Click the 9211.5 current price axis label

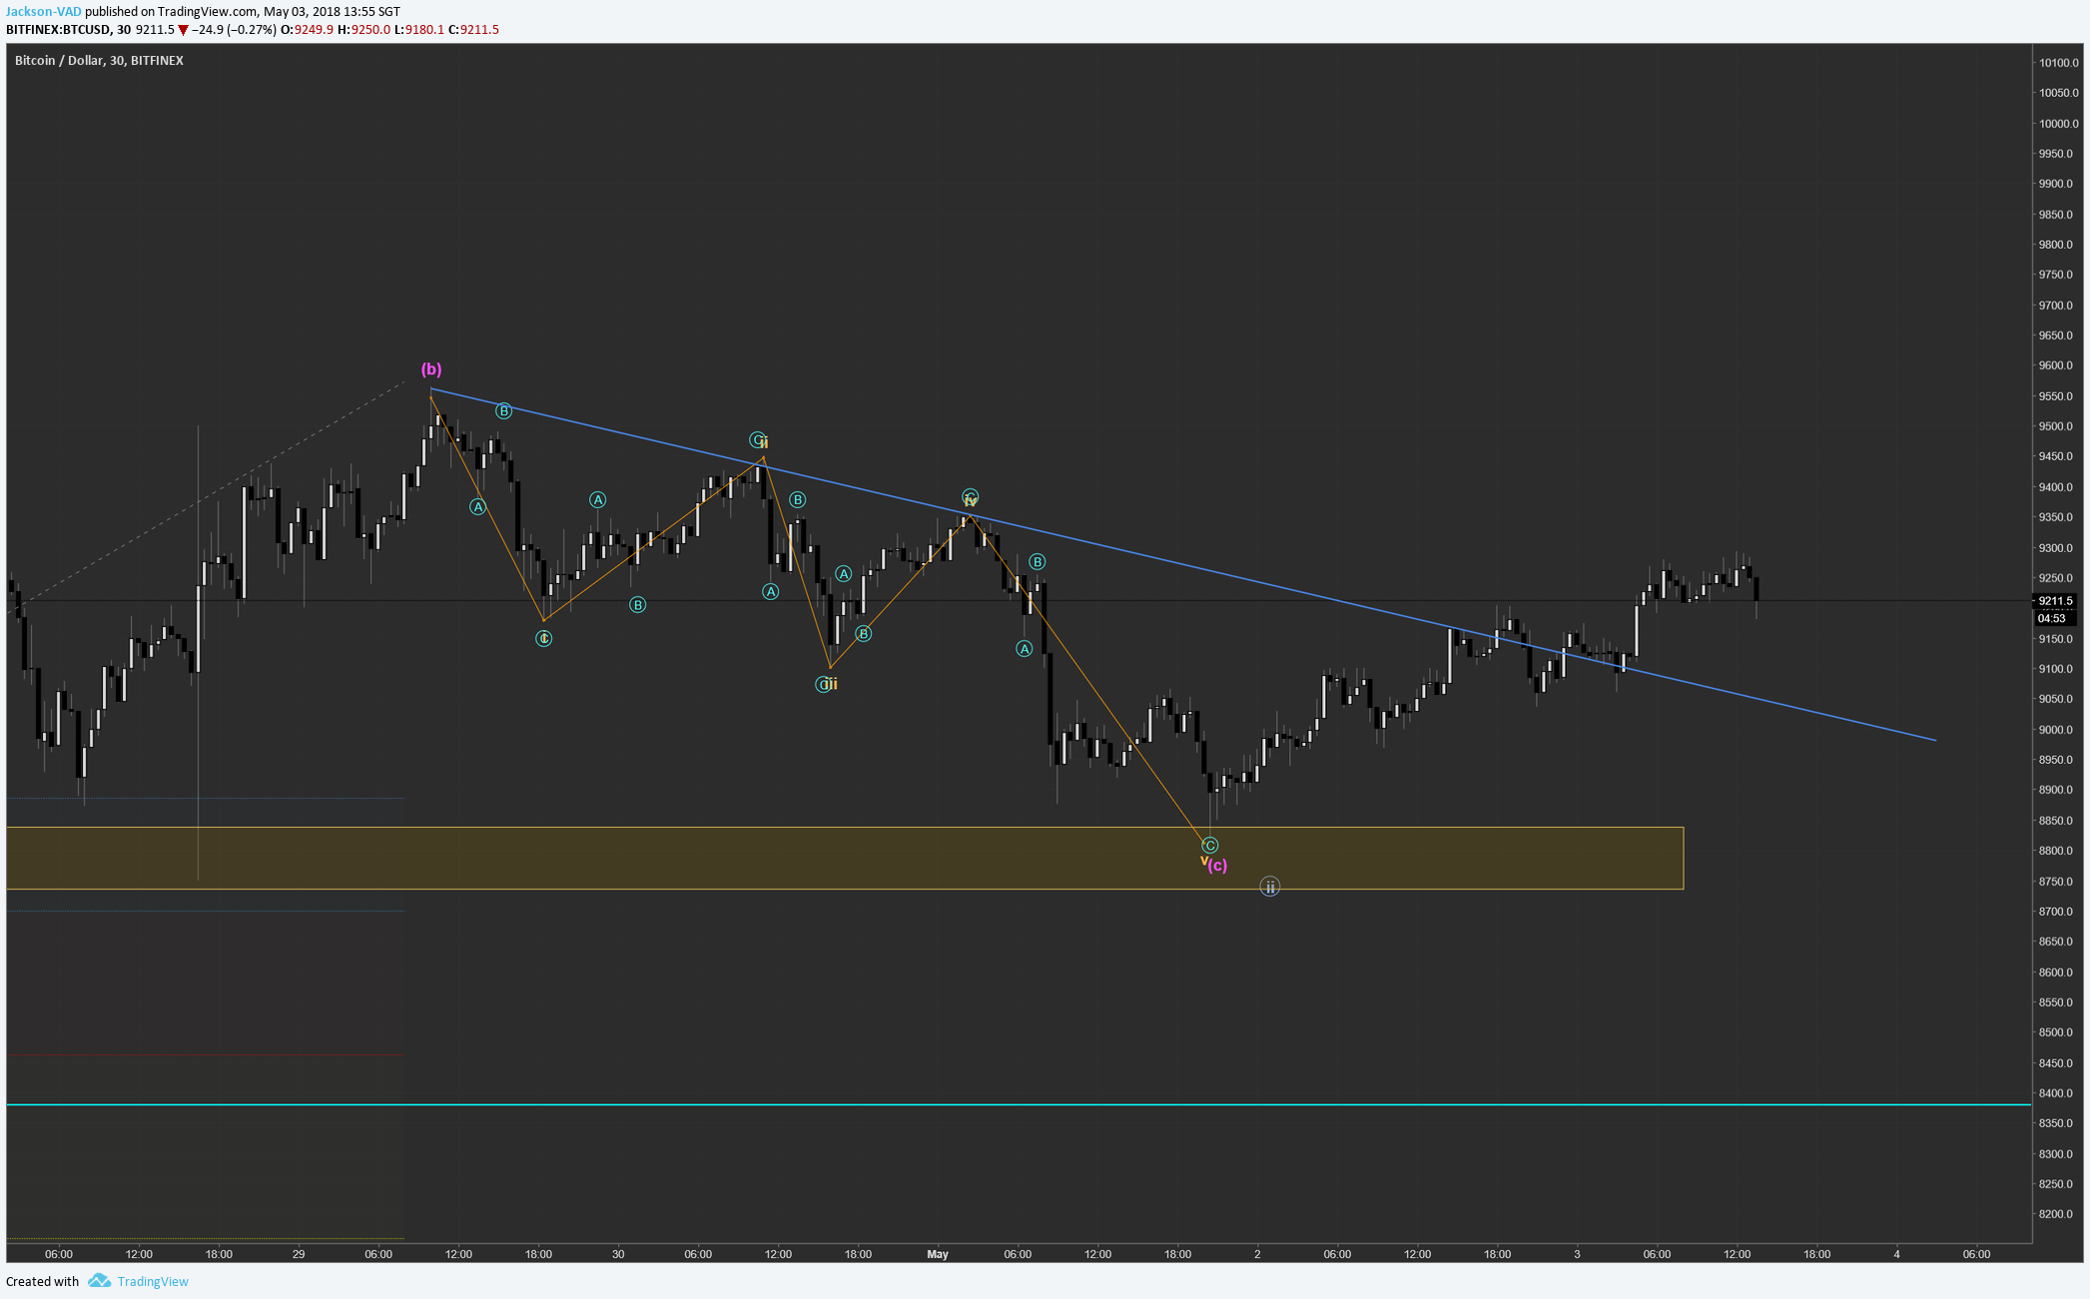pos(2056,601)
